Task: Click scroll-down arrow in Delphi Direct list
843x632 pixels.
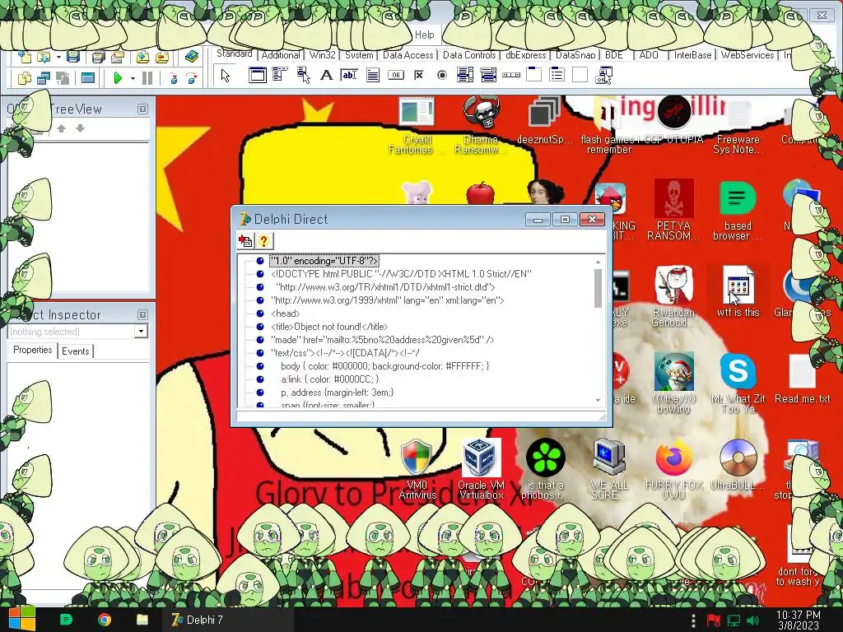Action: coord(598,401)
